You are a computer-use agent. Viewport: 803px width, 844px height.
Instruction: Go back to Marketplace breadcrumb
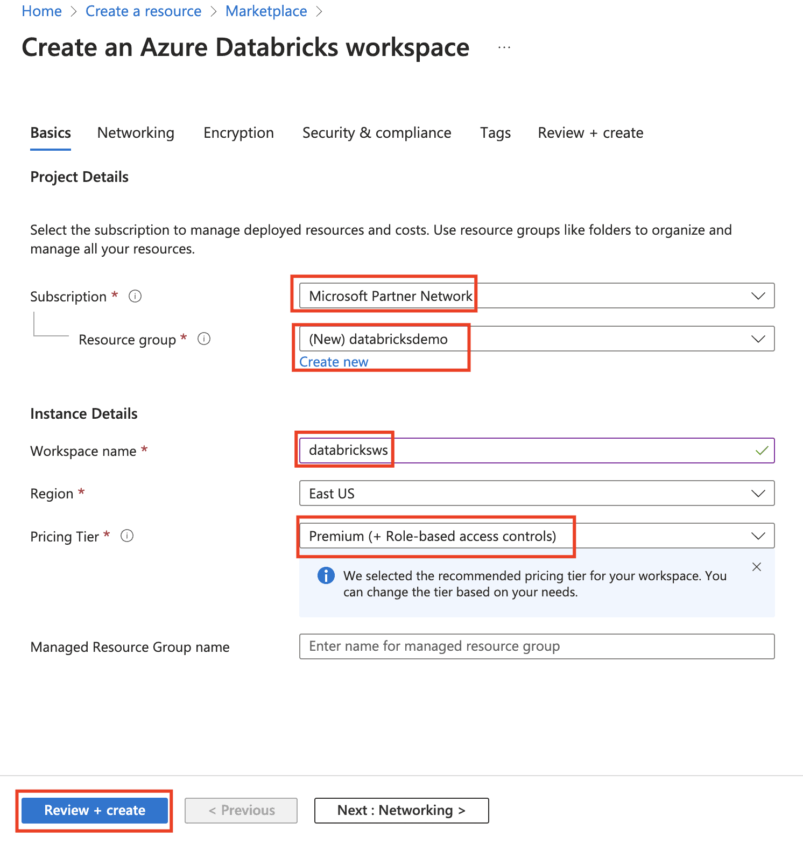pyautogui.click(x=266, y=11)
